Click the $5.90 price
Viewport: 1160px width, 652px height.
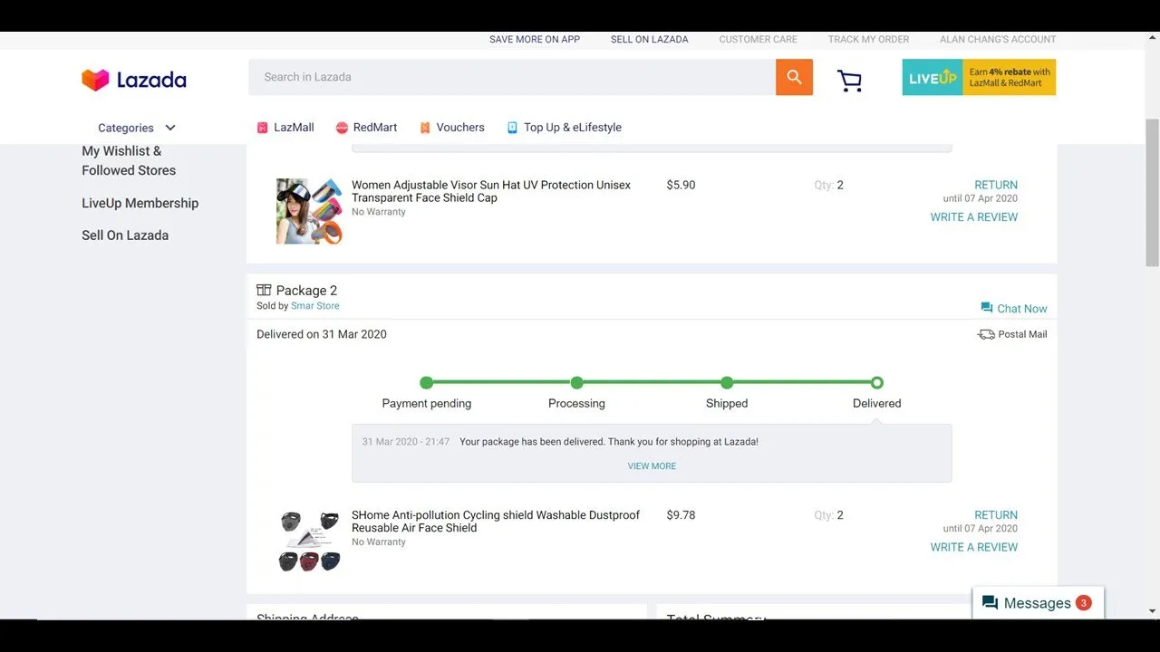[x=681, y=185]
